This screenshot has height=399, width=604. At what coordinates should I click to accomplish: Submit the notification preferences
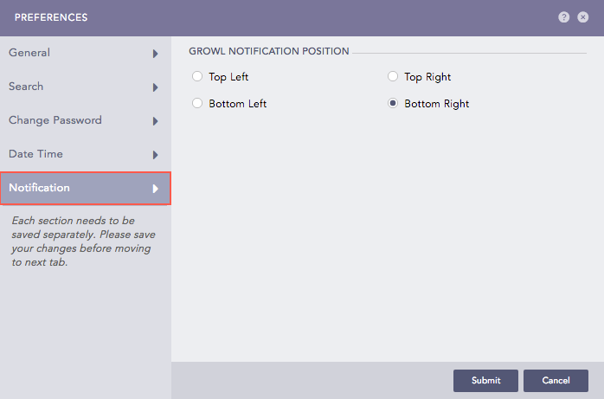pos(485,381)
